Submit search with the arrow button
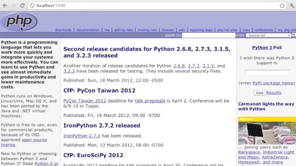This screenshot has width=296, height=166. tap(294, 35)
